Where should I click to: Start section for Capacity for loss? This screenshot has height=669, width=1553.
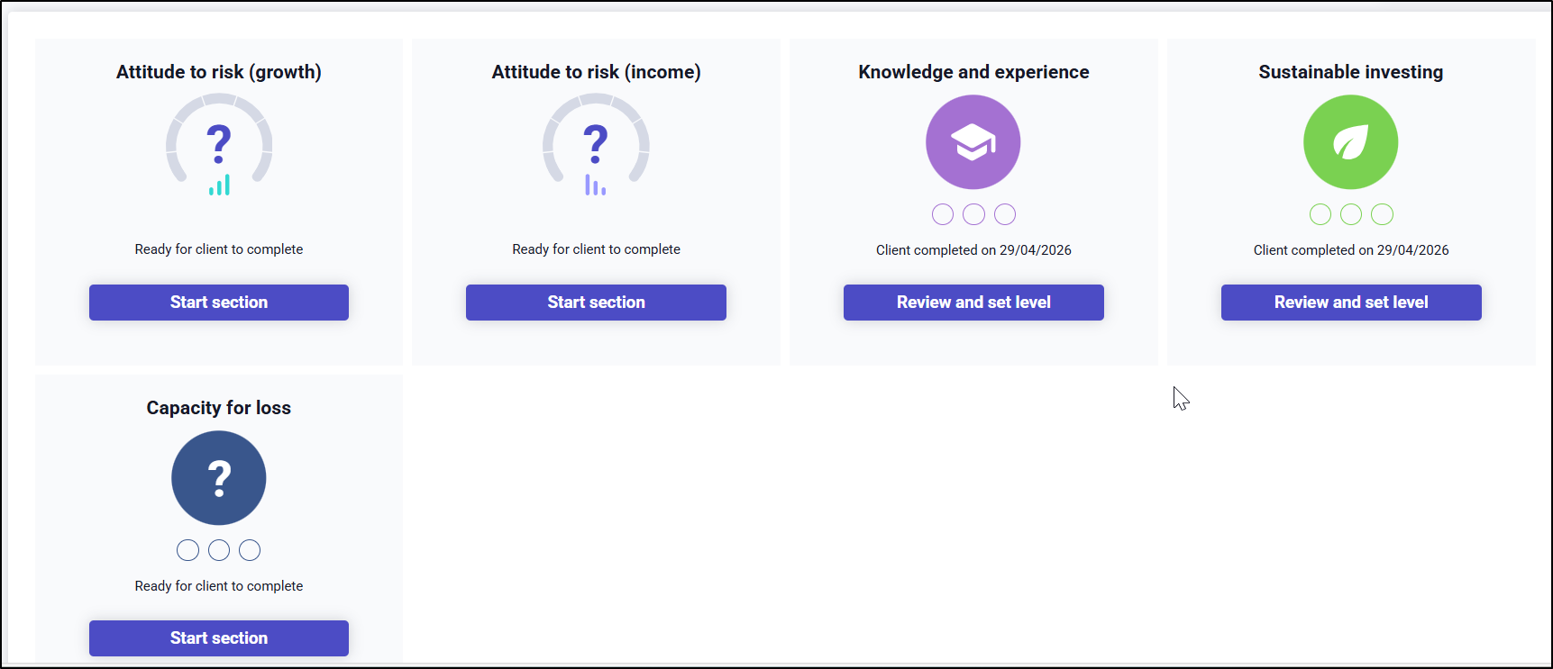219,638
